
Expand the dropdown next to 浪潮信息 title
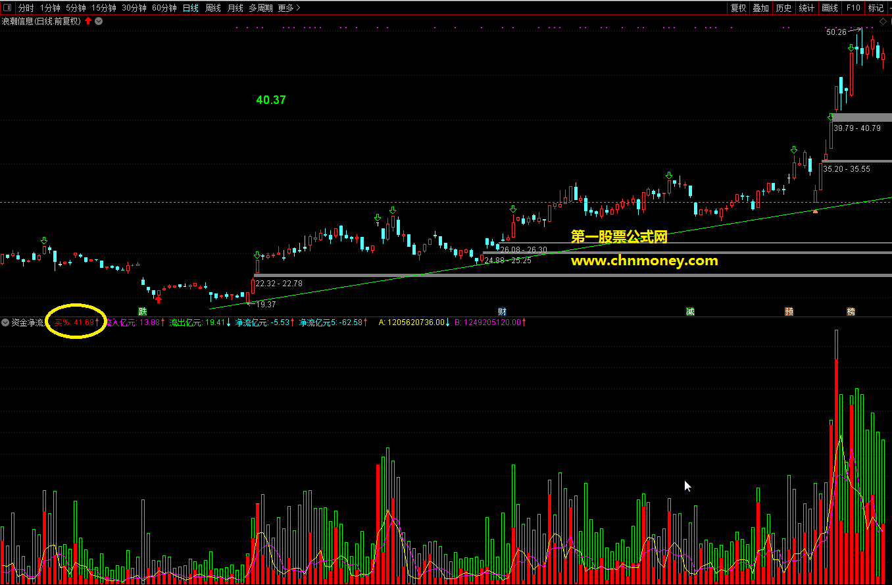pyautogui.click(x=99, y=21)
